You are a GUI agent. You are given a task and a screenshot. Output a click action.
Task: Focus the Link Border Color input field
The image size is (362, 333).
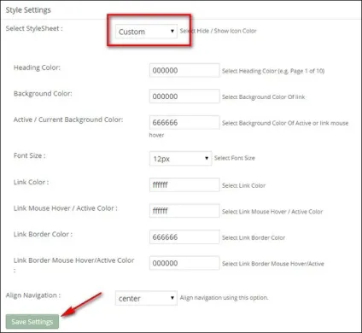184,237
